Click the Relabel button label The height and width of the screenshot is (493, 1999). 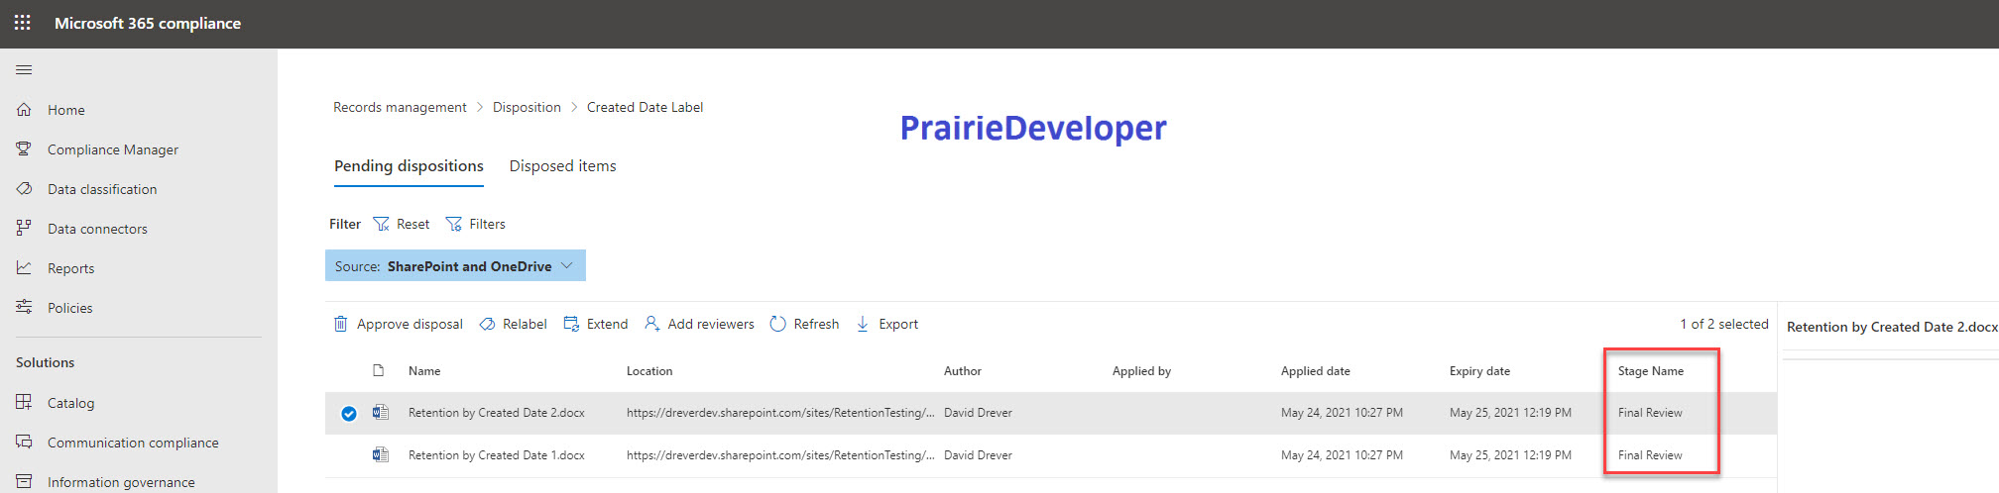click(x=525, y=324)
